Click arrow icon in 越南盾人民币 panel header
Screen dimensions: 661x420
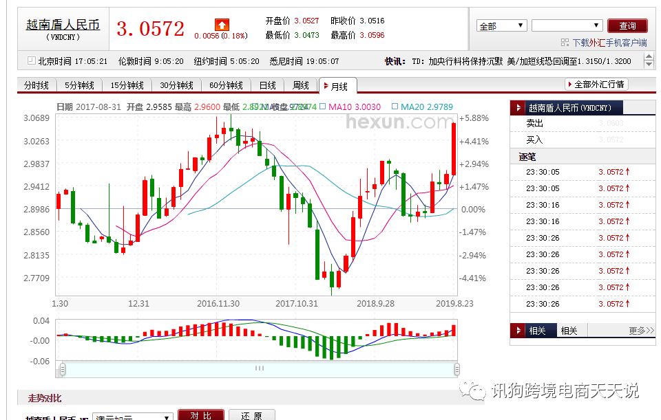click(518, 108)
